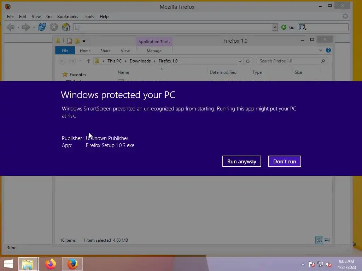Click Firefox Forward arrow button
This screenshot has width=362, height=271.
[26, 27]
